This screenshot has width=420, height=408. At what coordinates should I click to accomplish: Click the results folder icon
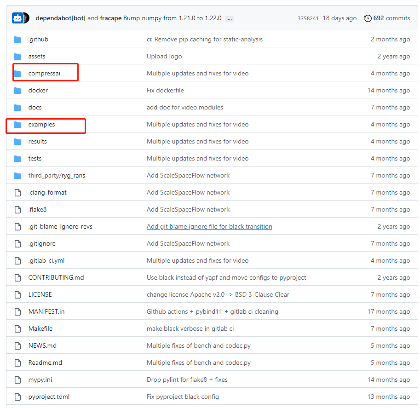(17, 142)
